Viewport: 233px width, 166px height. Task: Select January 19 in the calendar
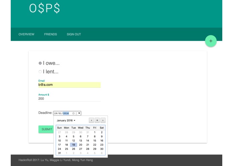[73, 145]
